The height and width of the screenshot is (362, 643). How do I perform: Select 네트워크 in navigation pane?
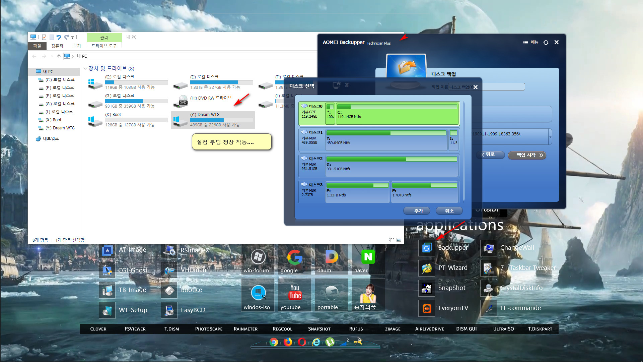click(47, 138)
